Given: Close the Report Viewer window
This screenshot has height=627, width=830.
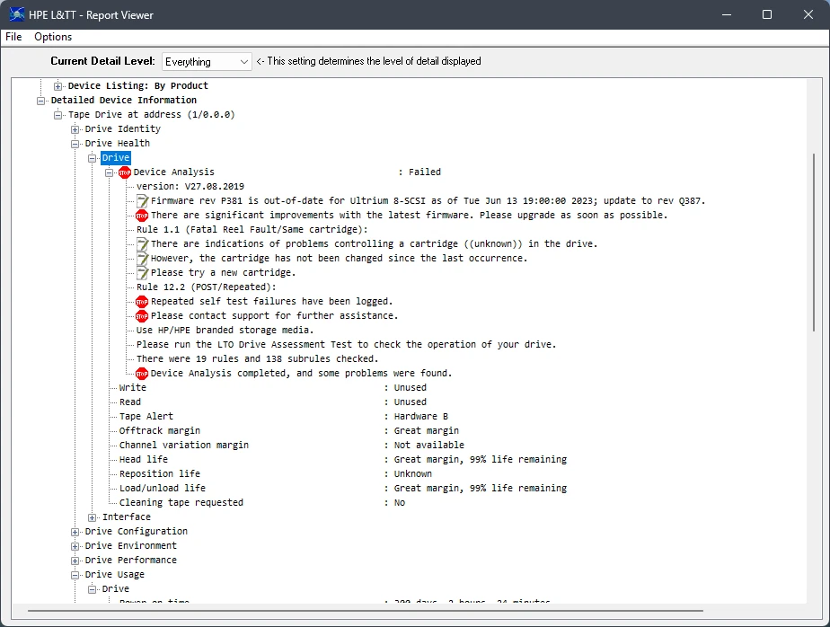Looking at the screenshot, I should click(x=808, y=14).
